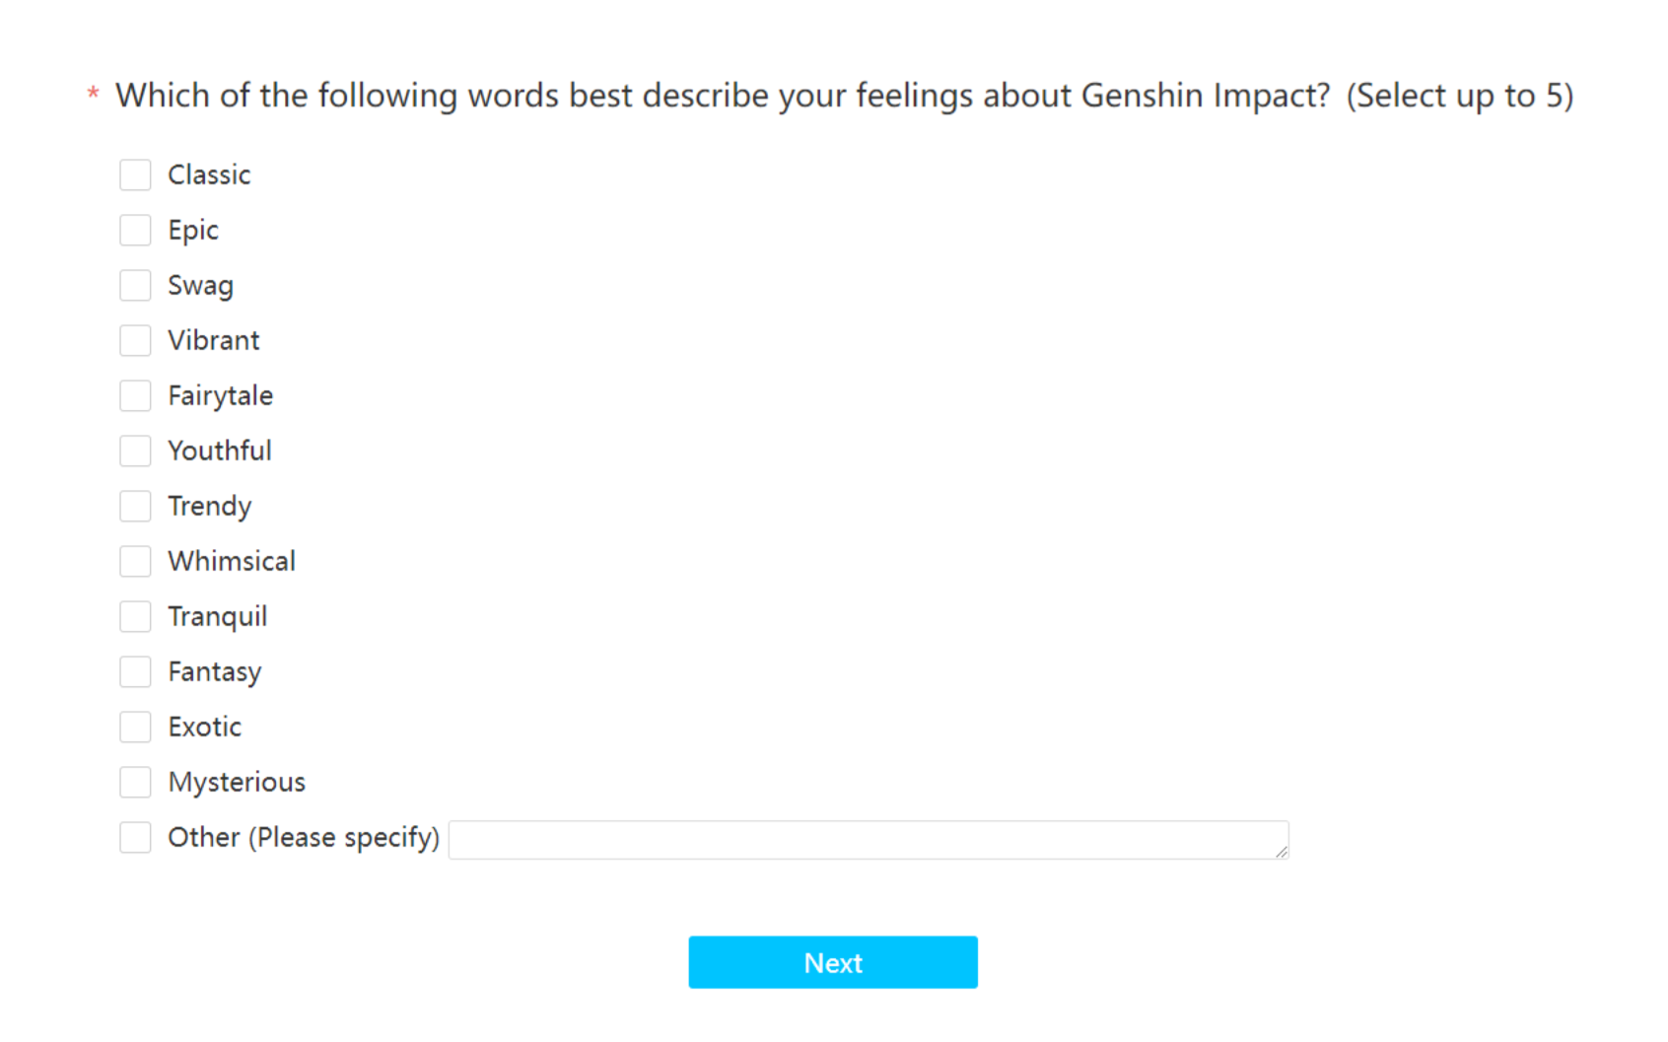
Task: Select the Tranquil checkbox
Action: point(135,616)
